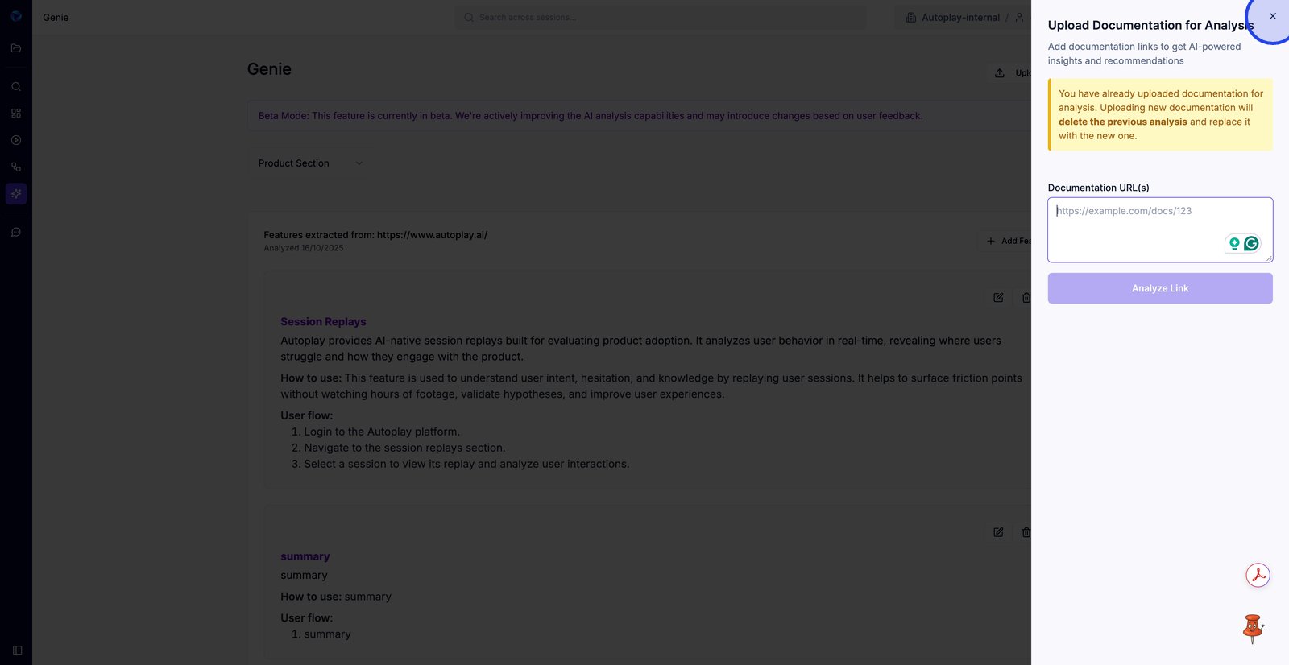Select the Genie sparkle icon in sidebar

[x=16, y=194]
